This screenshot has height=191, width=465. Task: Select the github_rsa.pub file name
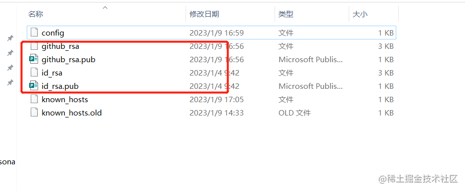tap(68, 60)
